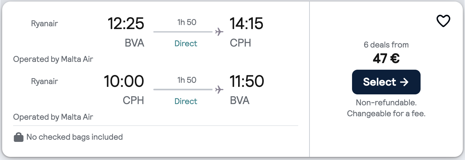Click the 47 € price
The width and height of the screenshot is (465, 160).
coord(386,58)
